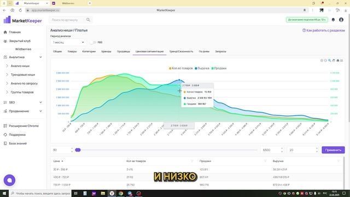This screenshot has width=350, height=197.
Task: Open Поддержка in the sidebar
Action: (x=17, y=135)
